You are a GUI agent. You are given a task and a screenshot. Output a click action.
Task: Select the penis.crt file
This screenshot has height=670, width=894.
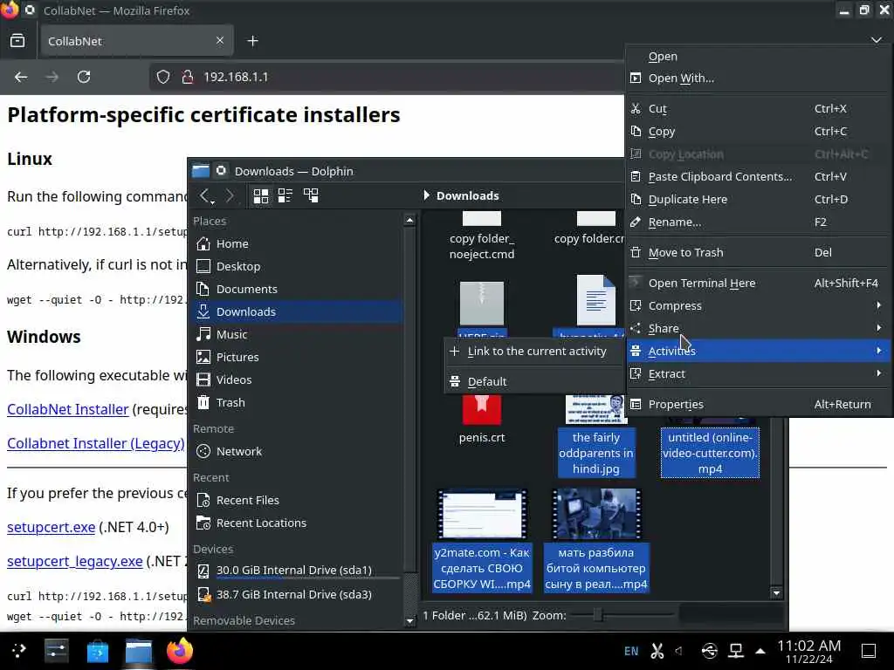[482, 419]
